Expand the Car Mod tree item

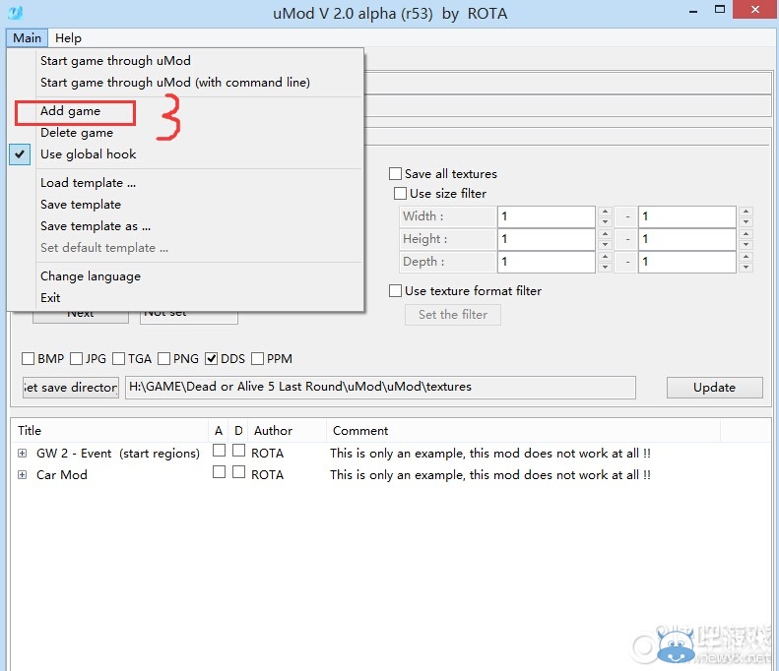[x=22, y=475]
